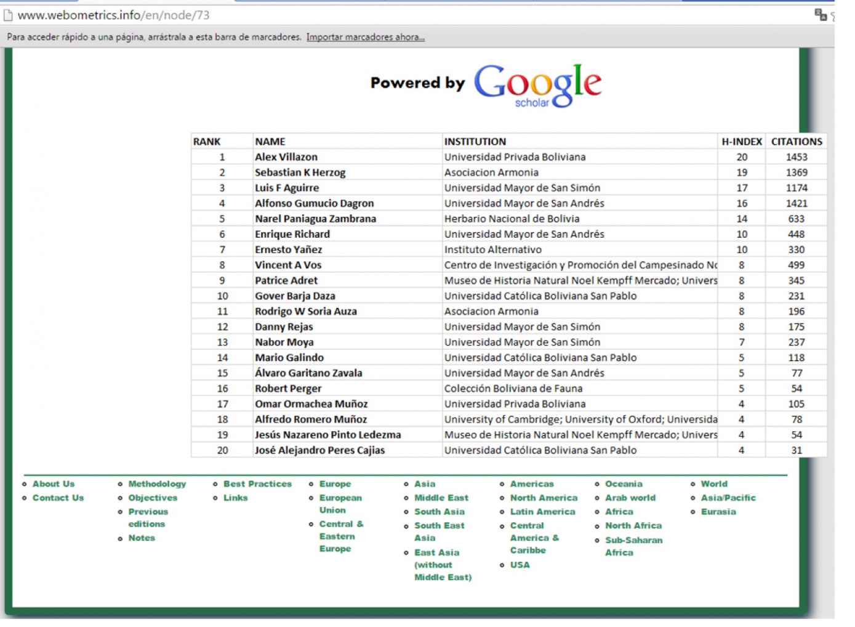Click the name Alex Villazon
The width and height of the screenshot is (855, 627).
tap(286, 157)
